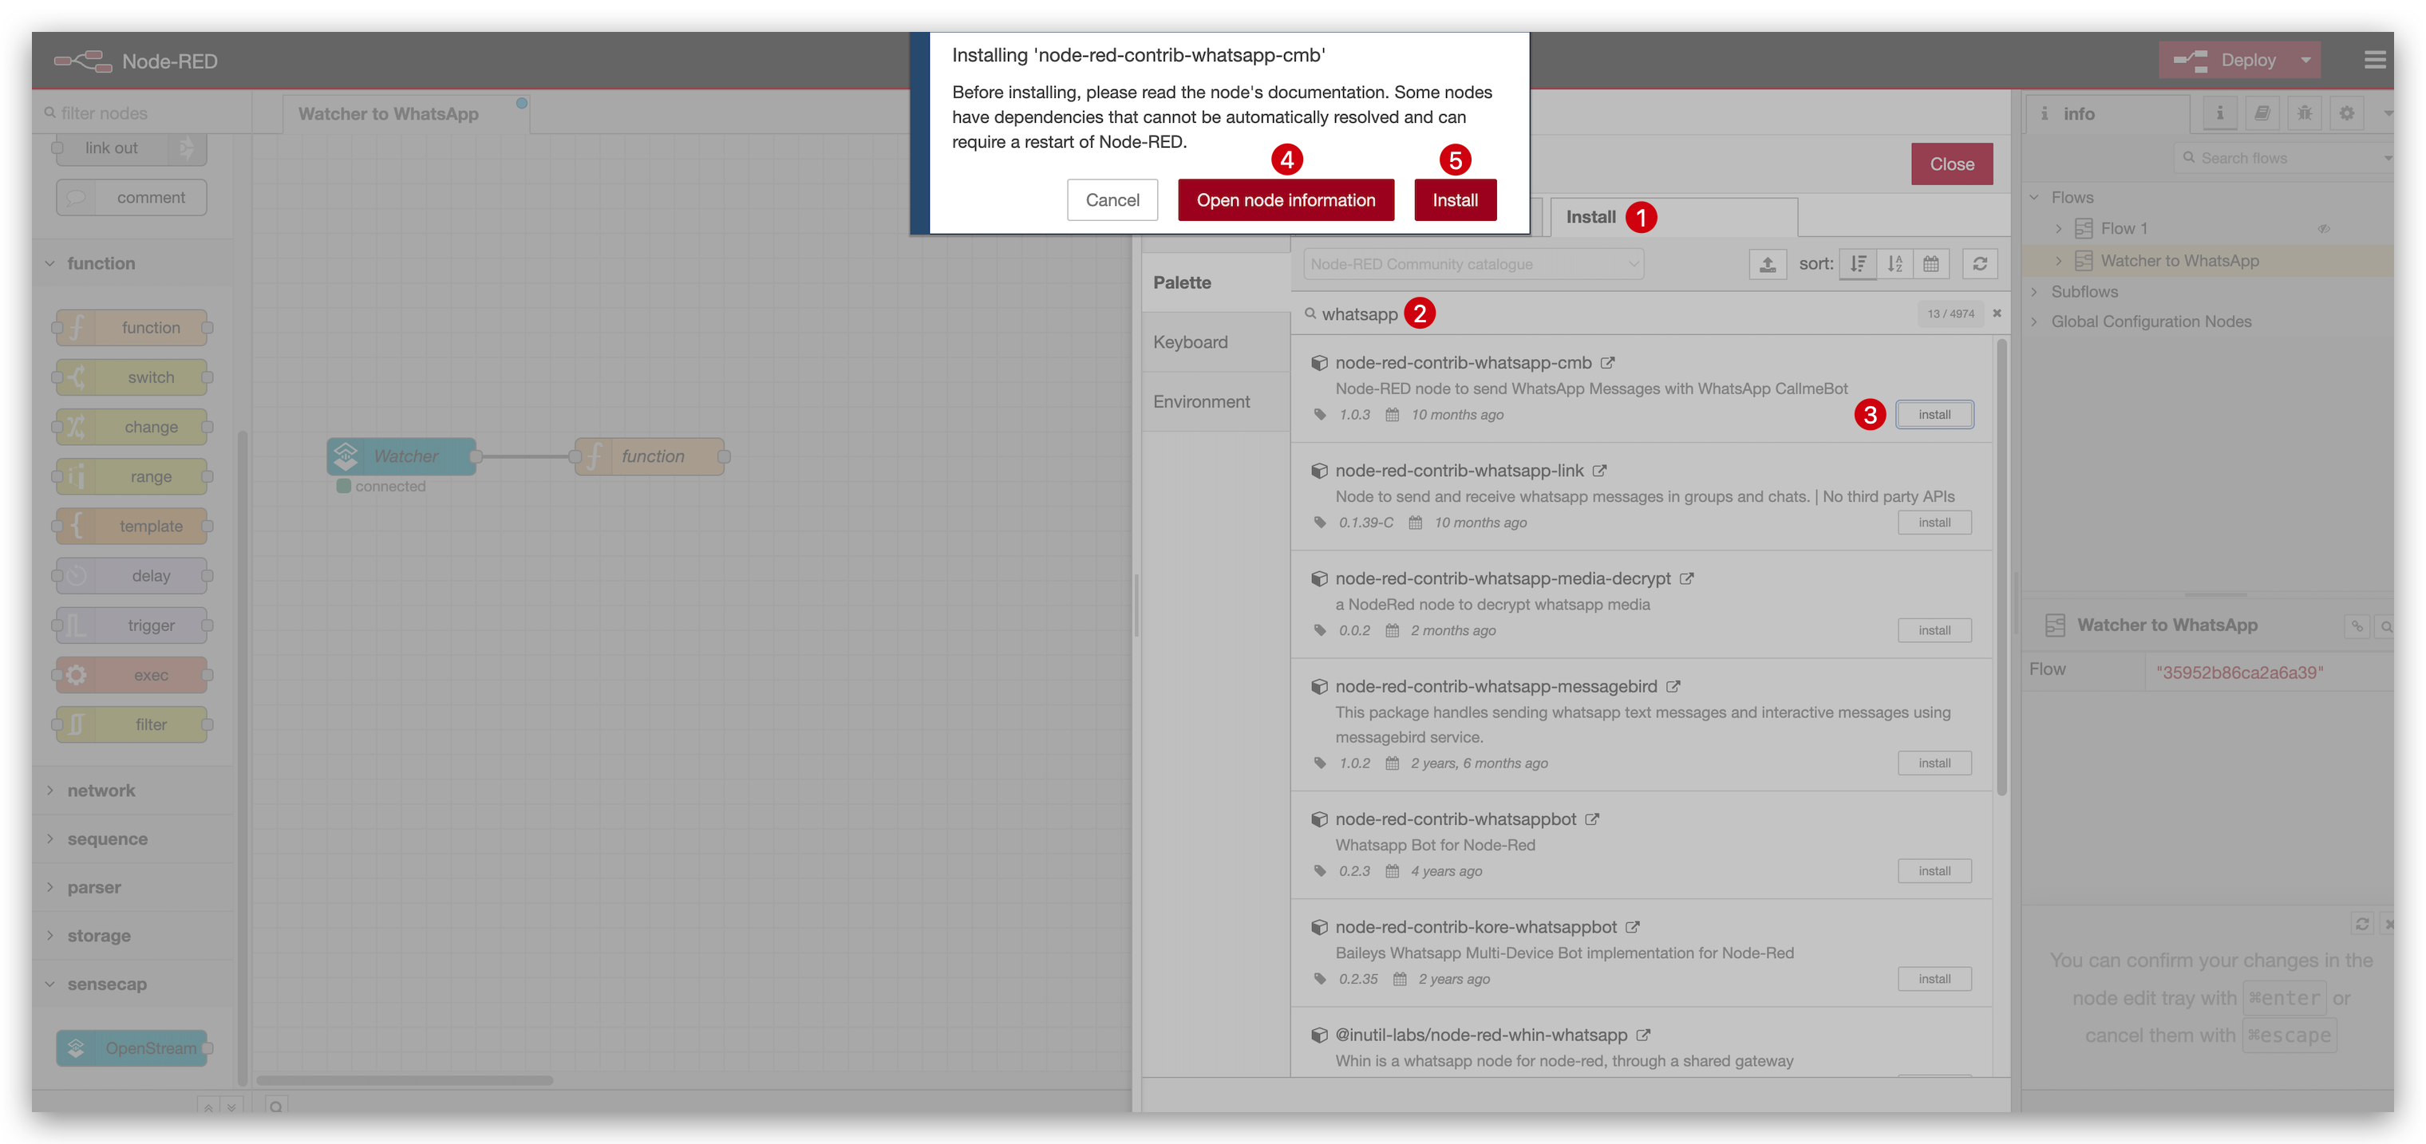The width and height of the screenshot is (2426, 1144).
Task: Open the configuration nodes gear icon
Action: (2347, 113)
